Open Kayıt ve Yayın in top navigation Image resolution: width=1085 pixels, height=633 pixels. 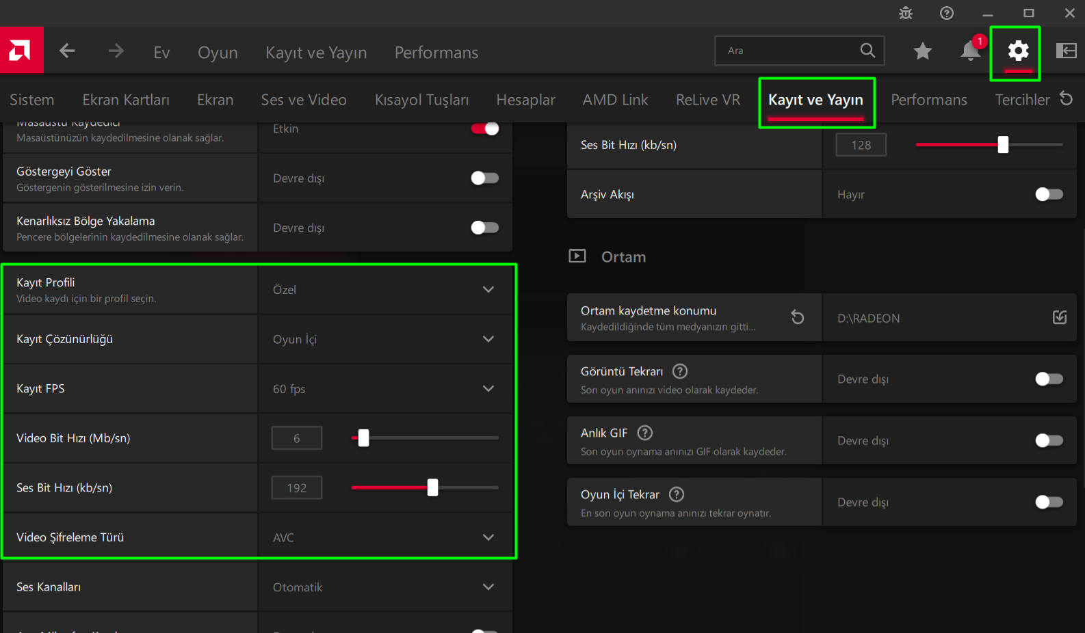[316, 53]
